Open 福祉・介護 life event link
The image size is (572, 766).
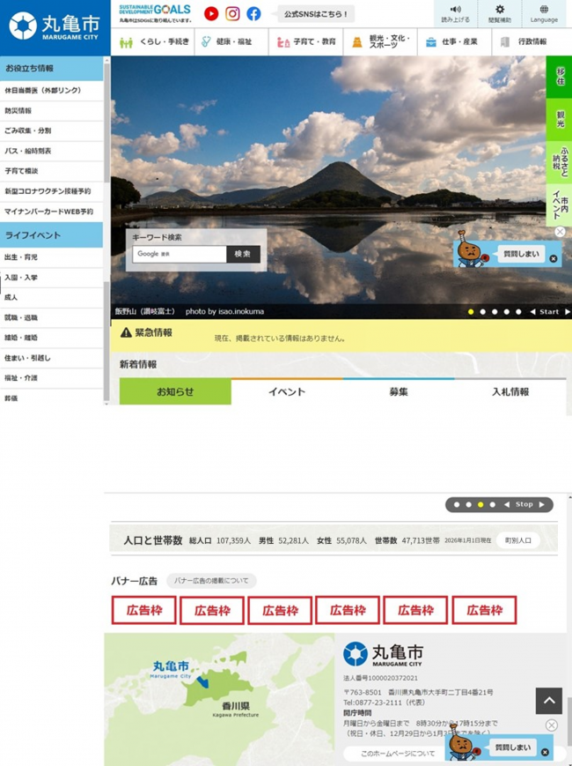pos(52,378)
